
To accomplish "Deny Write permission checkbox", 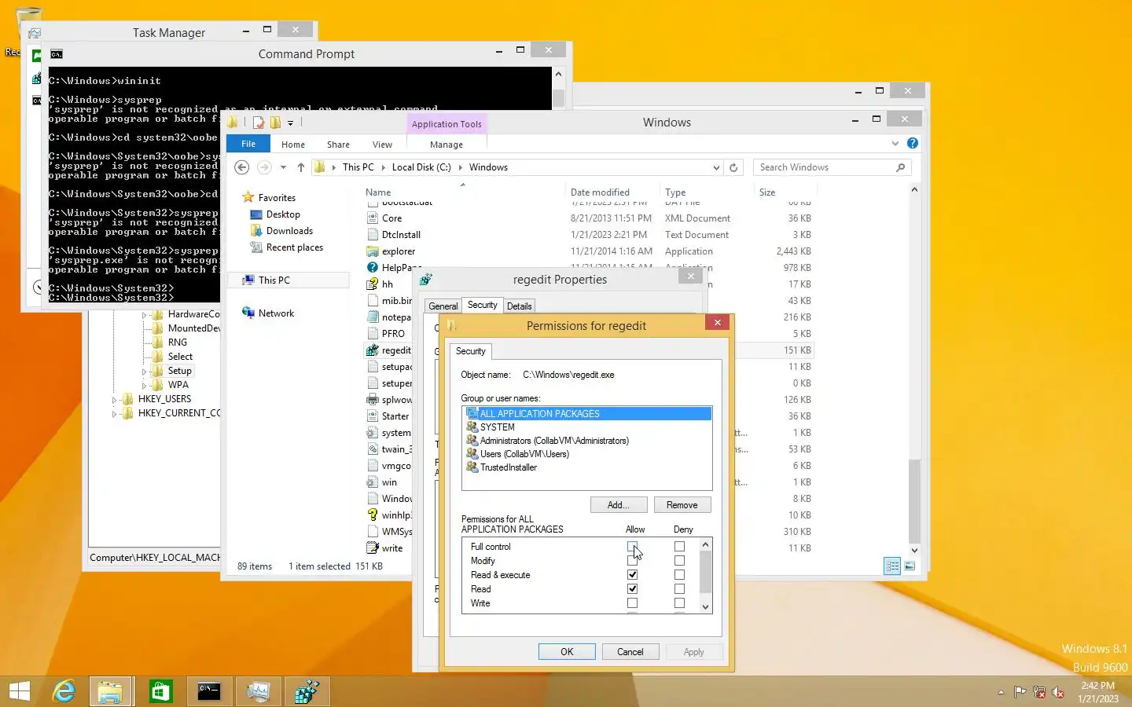I will pos(679,603).
